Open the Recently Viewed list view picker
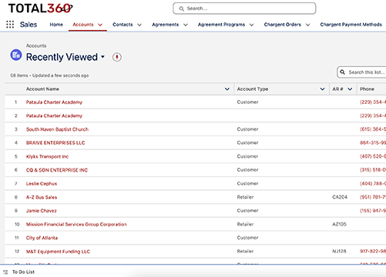Image resolution: width=386 pixels, height=277 pixels. tap(102, 57)
